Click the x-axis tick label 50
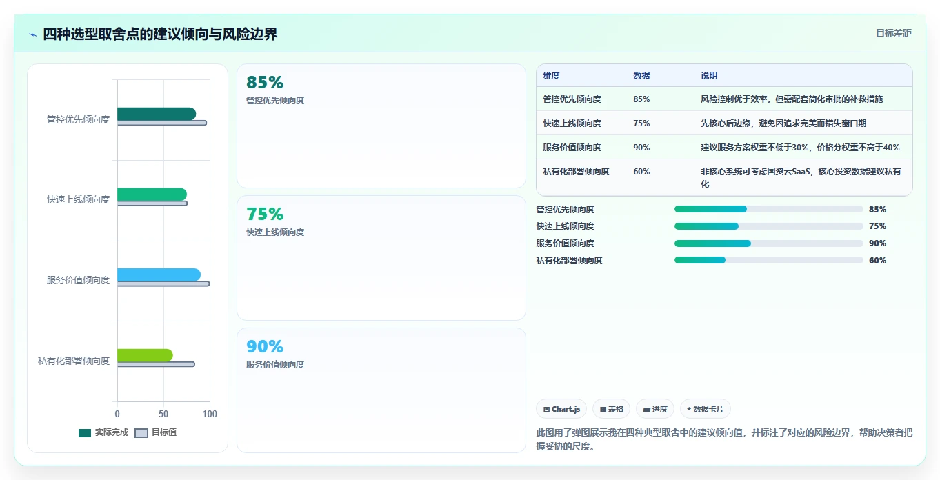The width and height of the screenshot is (940, 480). click(x=163, y=414)
